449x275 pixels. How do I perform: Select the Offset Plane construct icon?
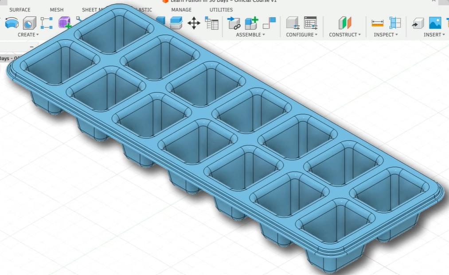coord(345,23)
